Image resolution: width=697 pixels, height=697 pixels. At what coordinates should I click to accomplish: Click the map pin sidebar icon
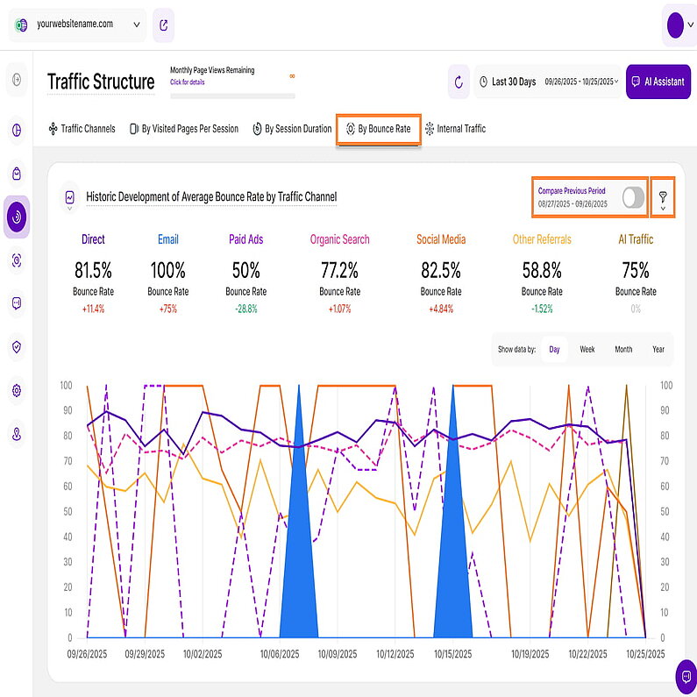tap(17, 433)
